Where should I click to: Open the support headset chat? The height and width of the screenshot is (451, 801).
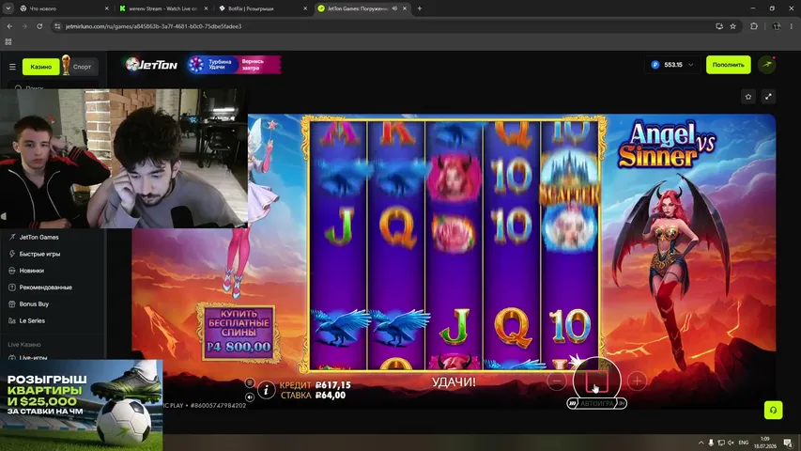pyautogui.click(x=773, y=410)
